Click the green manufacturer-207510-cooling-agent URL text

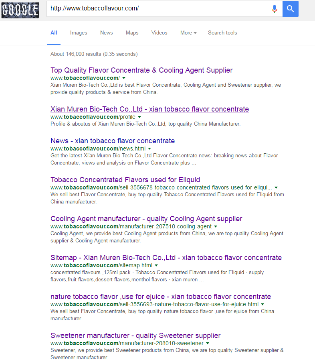(x=131, y=226)
